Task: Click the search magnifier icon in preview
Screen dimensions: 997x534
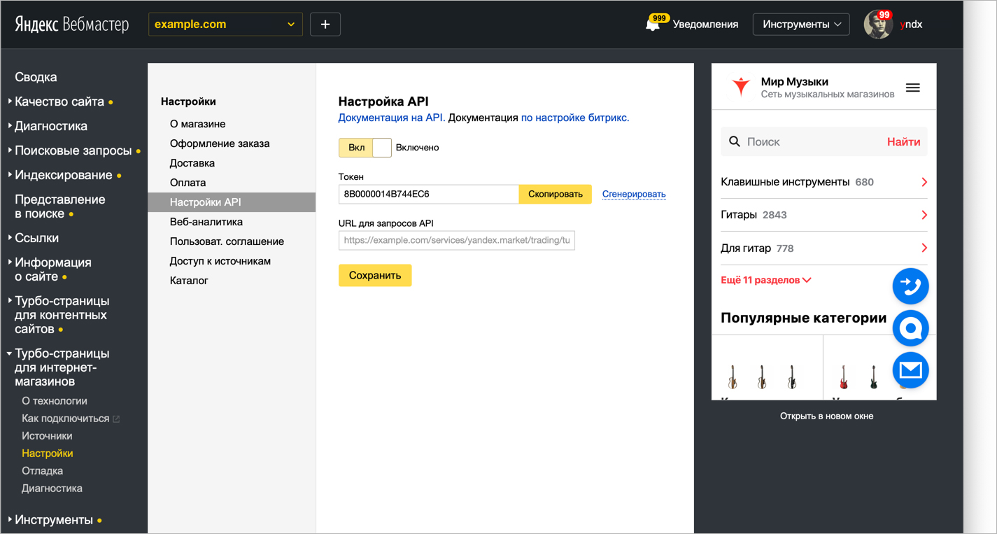Action: (735, 141)
